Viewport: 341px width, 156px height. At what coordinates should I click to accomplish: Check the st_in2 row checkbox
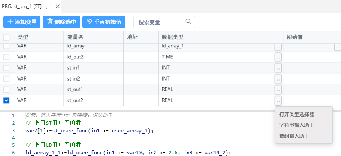coord(6,78)
